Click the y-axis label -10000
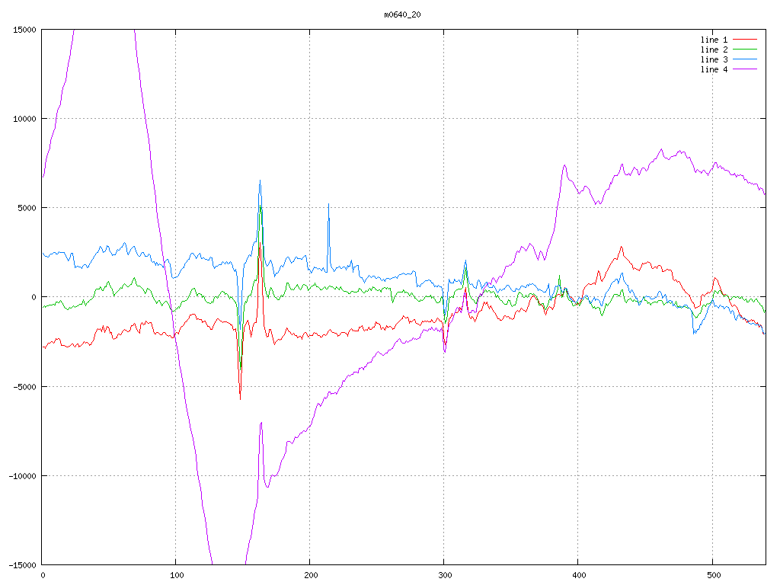The height and width of the screenshot is (585, 780). pos(23,476)
